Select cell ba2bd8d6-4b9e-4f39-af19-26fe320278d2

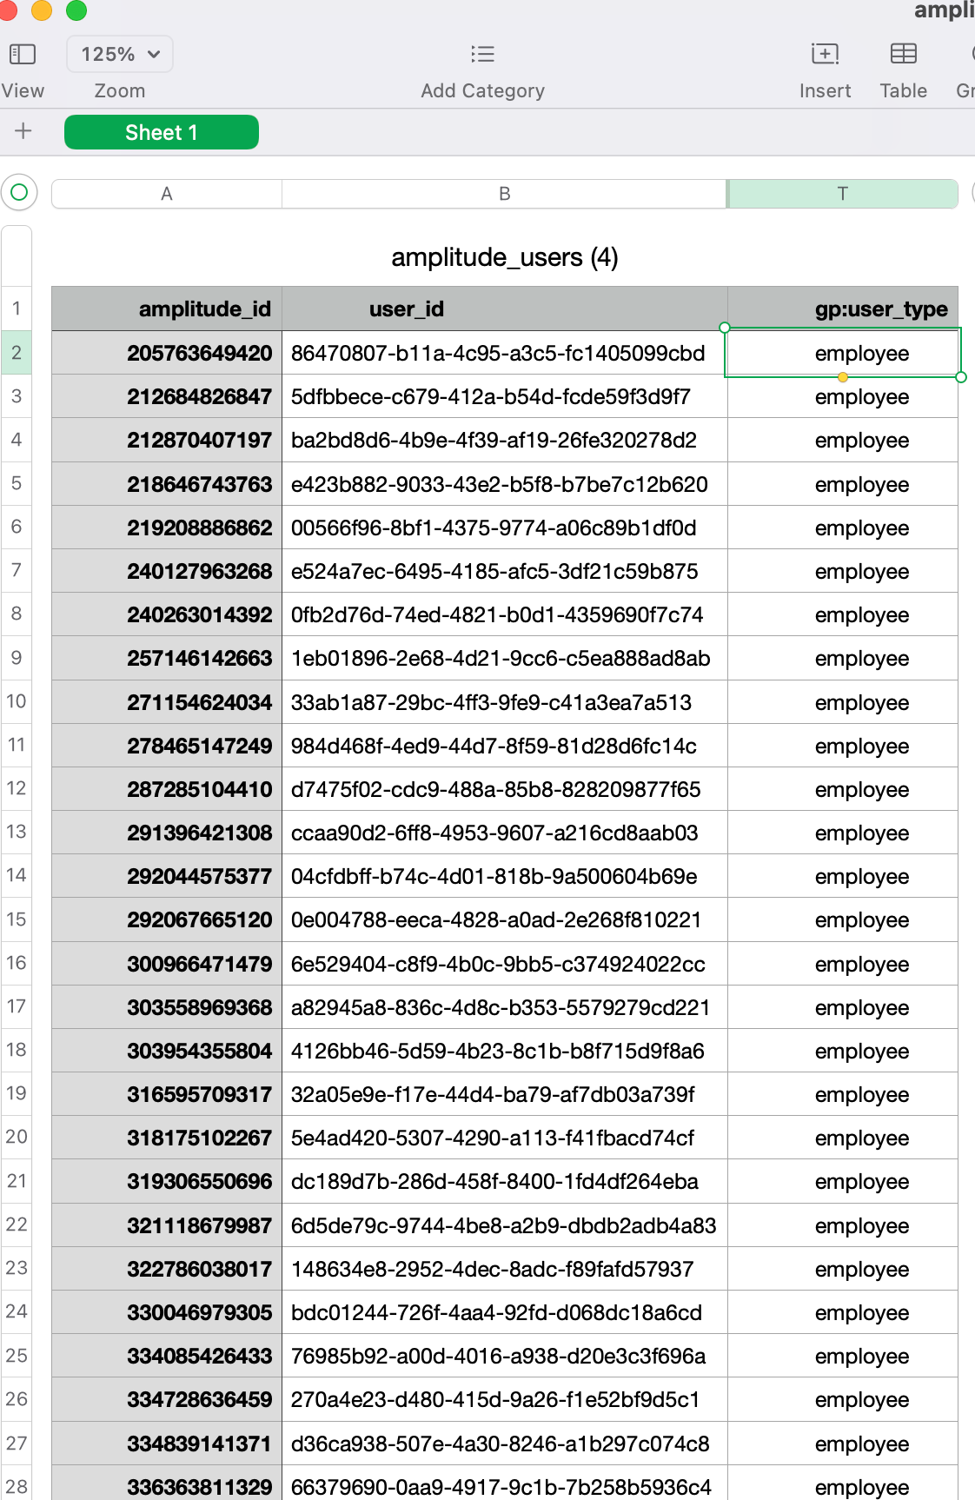(x=504, y=440)
